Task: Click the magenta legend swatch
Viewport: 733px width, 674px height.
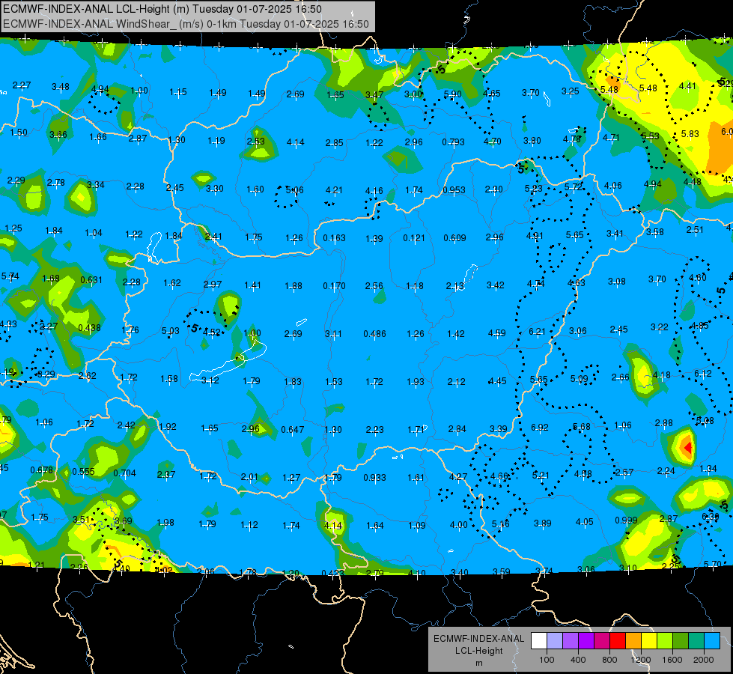Action: 602,640
